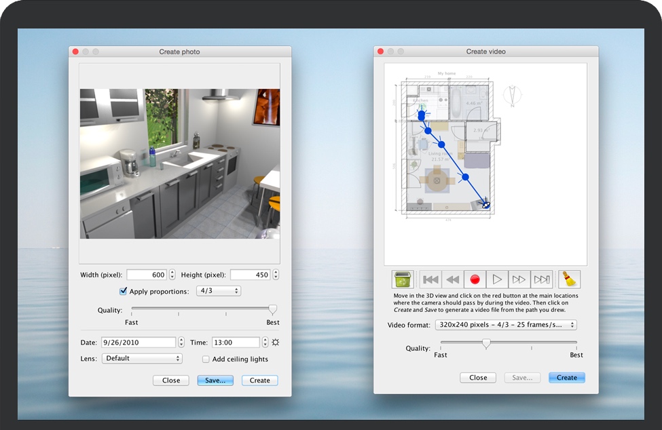662x430 pixels.
Task: Click the fast-forward double-arrow button
Action: [519, 279]
